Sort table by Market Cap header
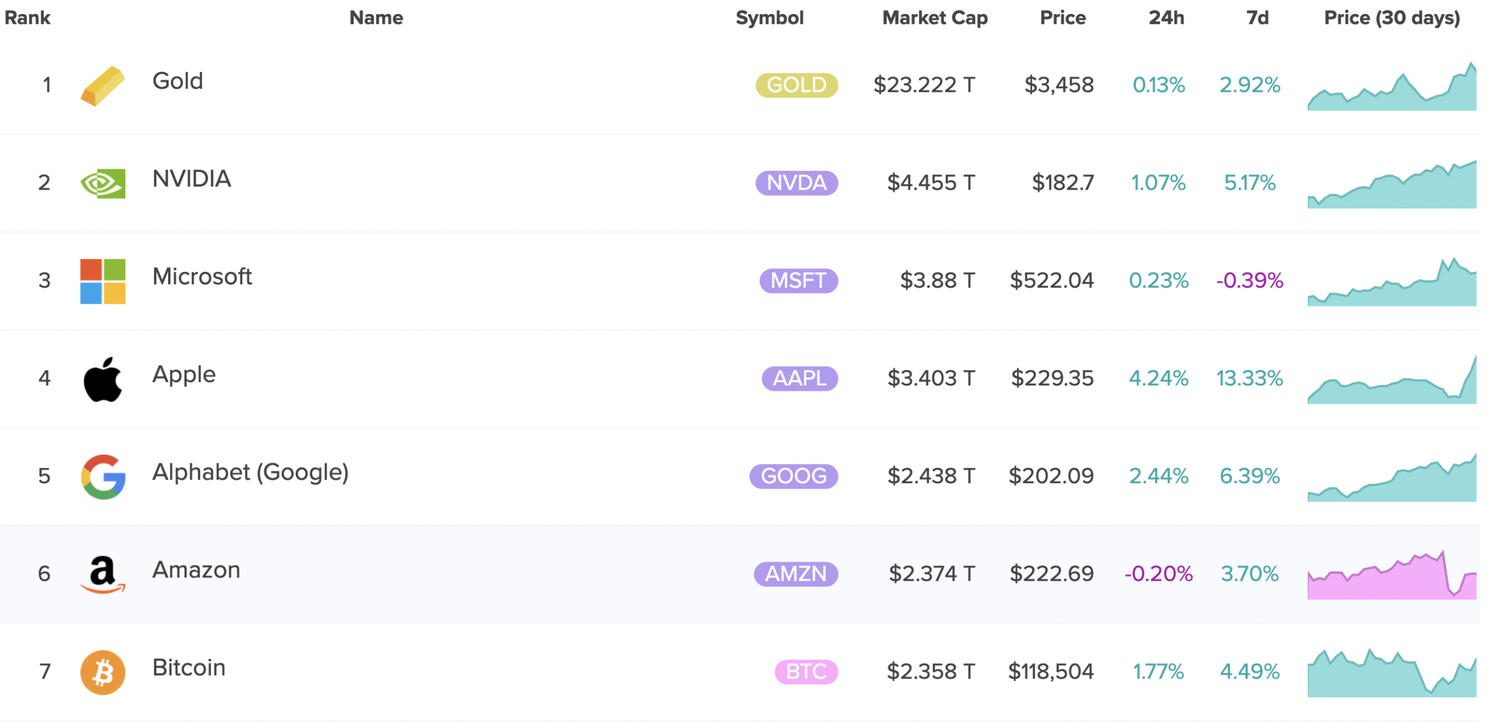The width and height of the screenshot is (1499, 726). [934, 18]
